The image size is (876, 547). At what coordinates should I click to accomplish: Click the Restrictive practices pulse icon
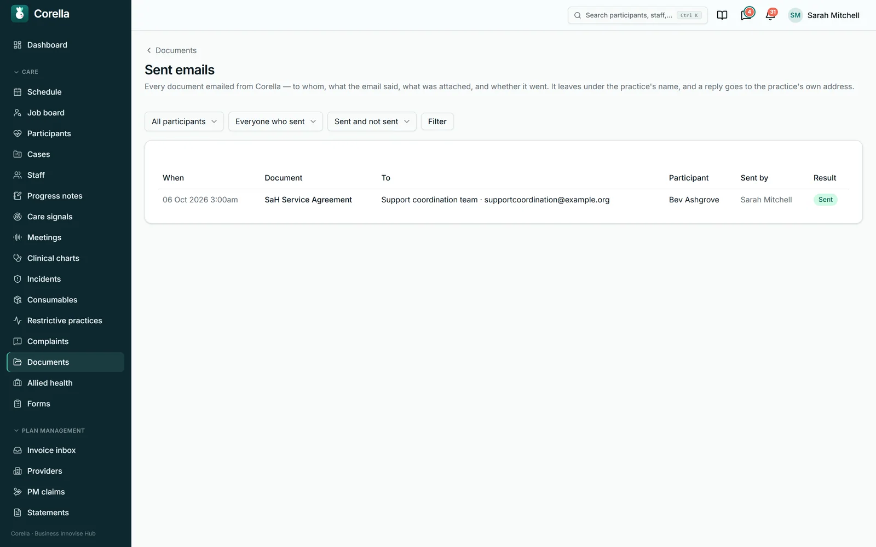click(x=18, y=321)
